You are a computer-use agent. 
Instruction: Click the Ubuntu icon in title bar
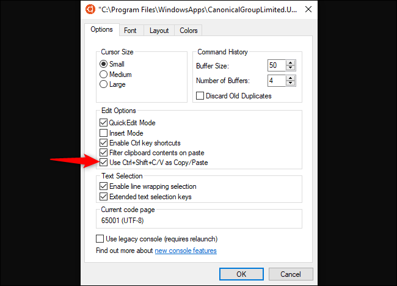(x=90, y=9)
